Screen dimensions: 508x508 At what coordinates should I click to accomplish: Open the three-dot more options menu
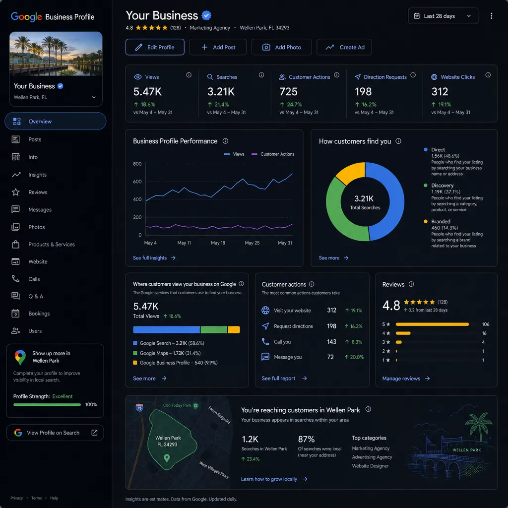pos(491,16)
